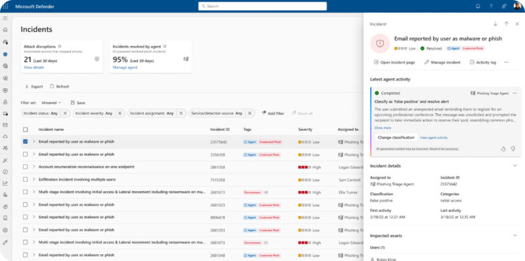Check the Account enumeration reconnaissance incident checkbox
This screenshot has height=261, width=525.
point(25,167)
